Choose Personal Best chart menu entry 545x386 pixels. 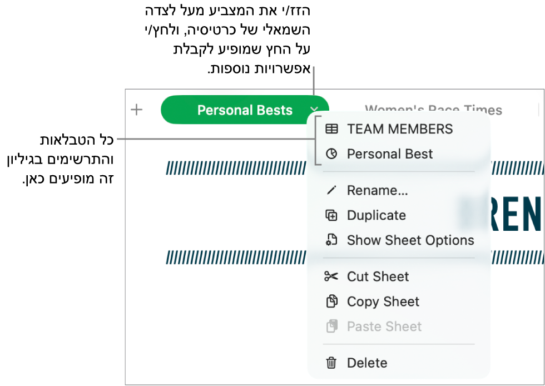(389, 154)
